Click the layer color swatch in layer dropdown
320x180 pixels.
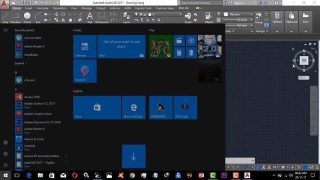(150, 14)
